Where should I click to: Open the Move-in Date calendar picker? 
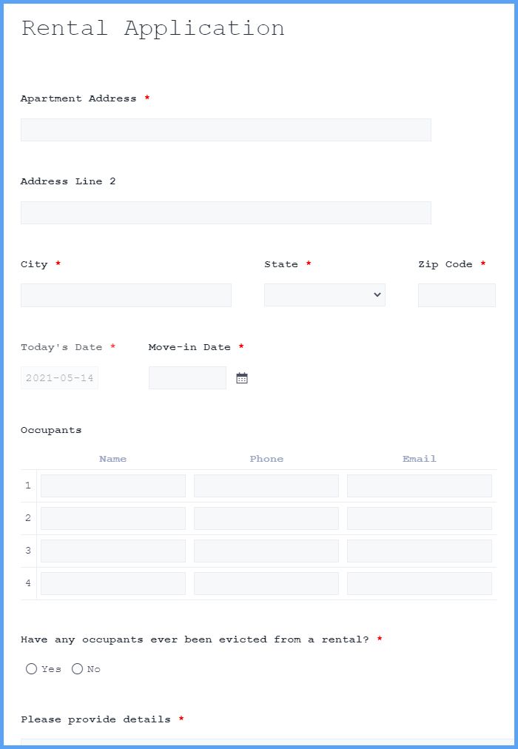pos(241,377)
